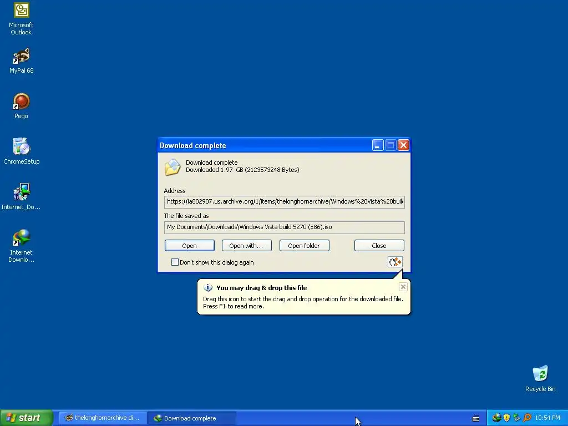
Task: Close the Download complete window with X
Action: point(403,145)
